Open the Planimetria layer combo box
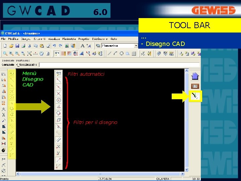 coord(119,46)
